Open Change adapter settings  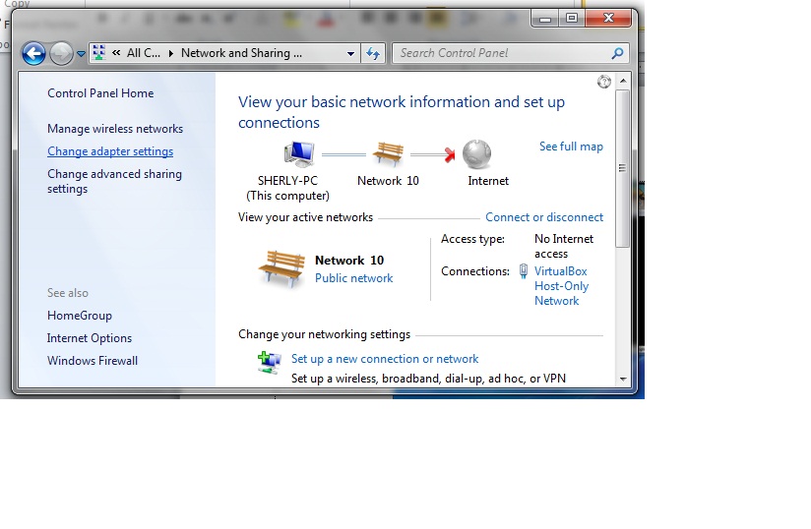[110, 151]
